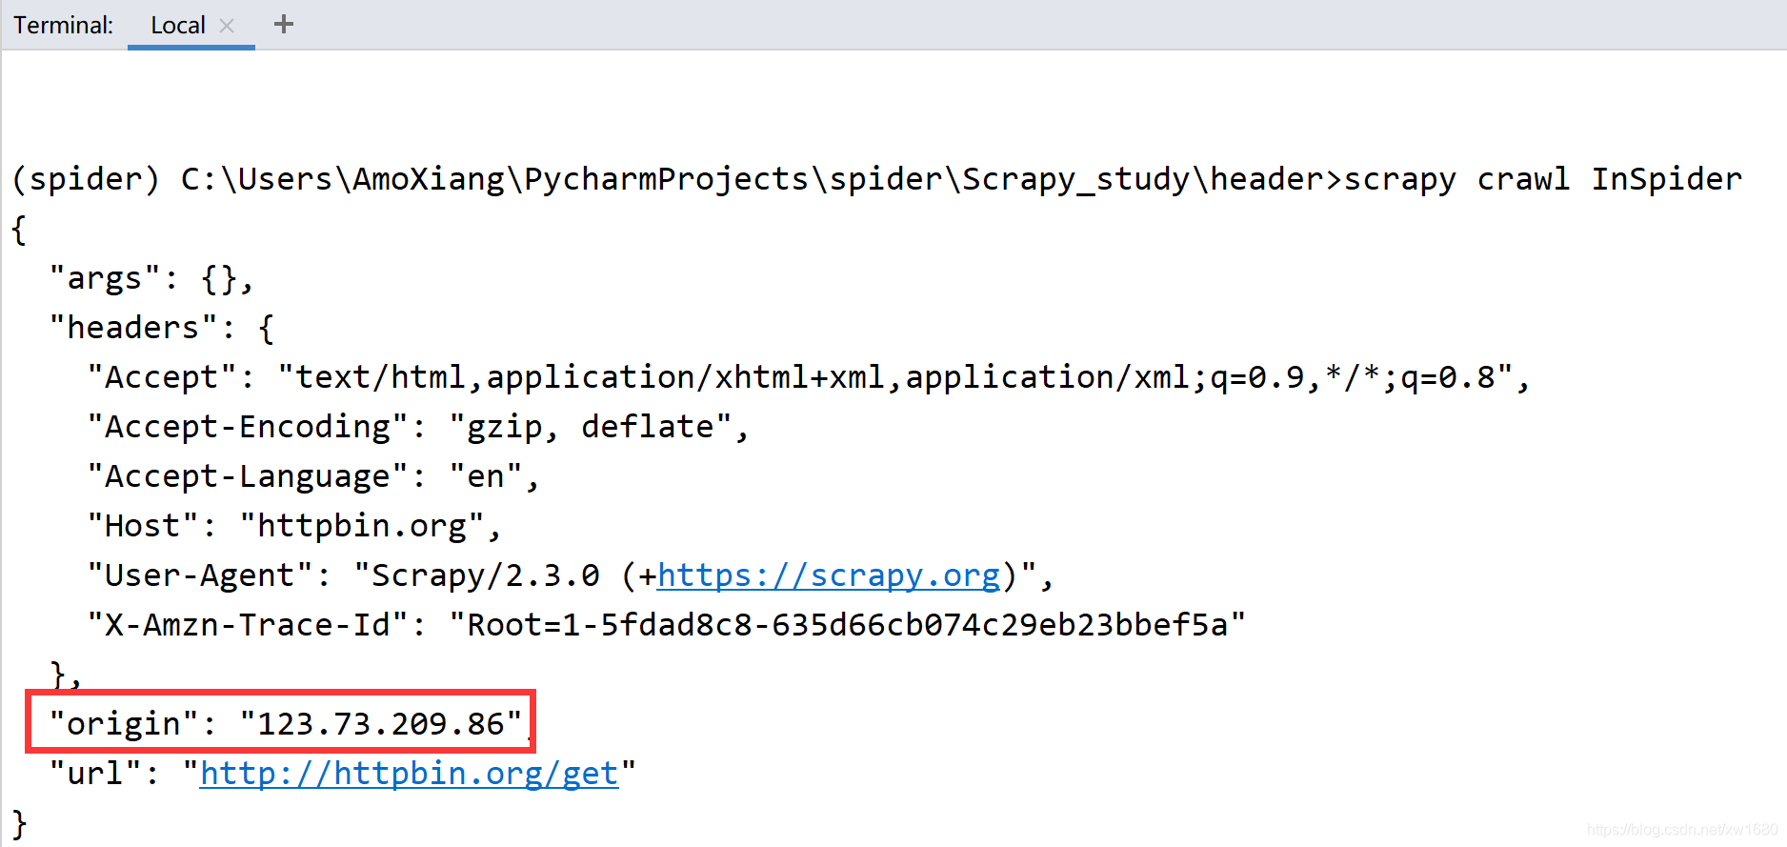The height and width of the screenshot is (847, 1787).
Task: Click the closing brace at output end
Action: point(19,823)
